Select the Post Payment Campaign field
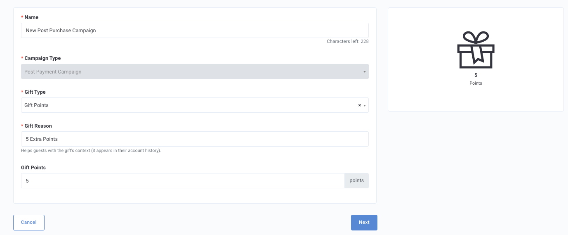Screen dimensions: 568x235 click(x=195, y=71)
